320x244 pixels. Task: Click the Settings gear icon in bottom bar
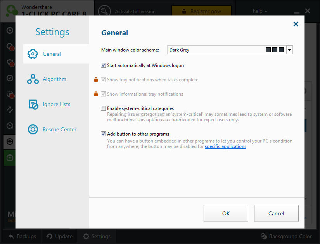(x=86, y=236)
